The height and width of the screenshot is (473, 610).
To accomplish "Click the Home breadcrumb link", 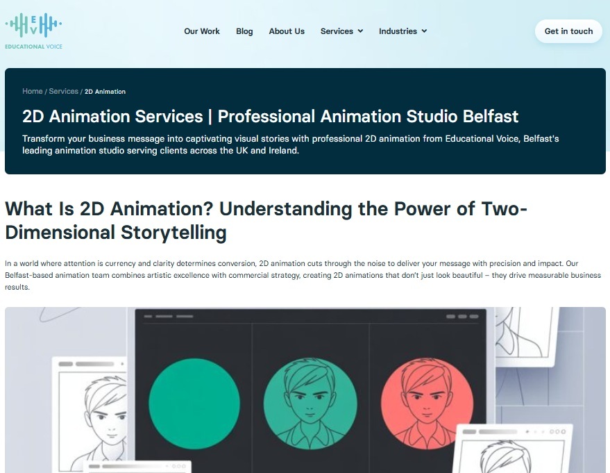I will click(32, 92).
